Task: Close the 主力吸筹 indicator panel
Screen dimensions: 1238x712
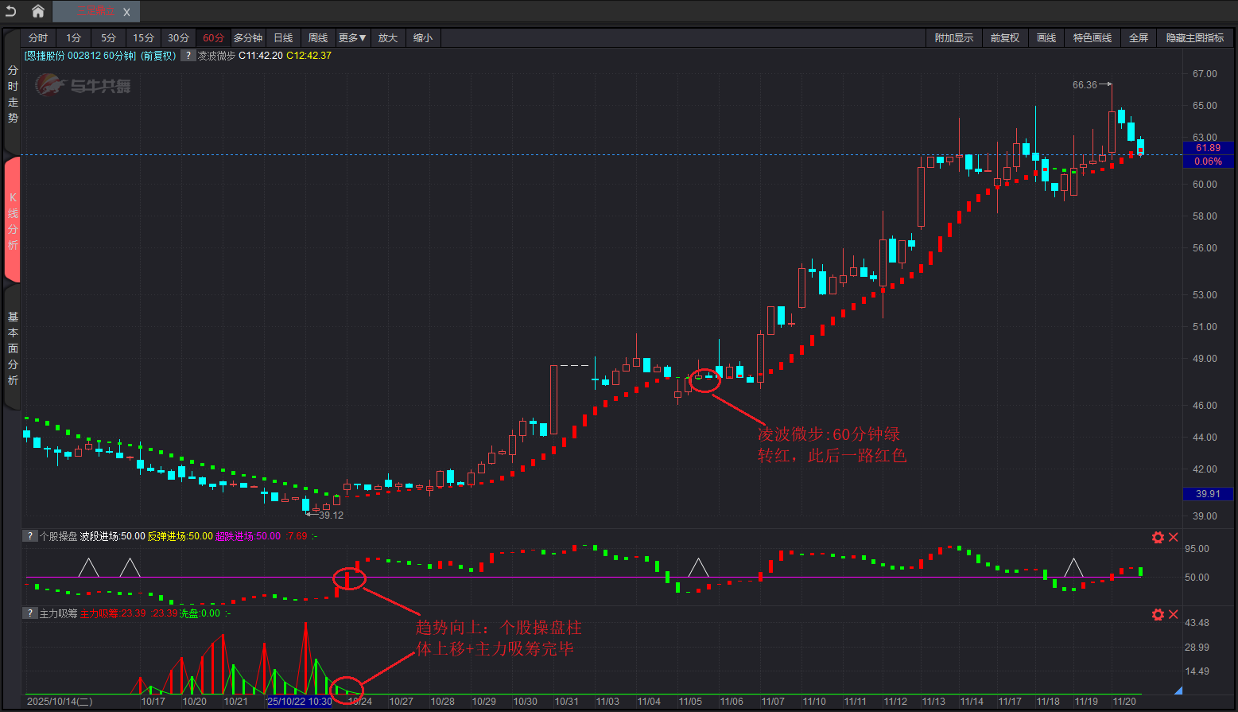Action: [x=1173, y=615]
